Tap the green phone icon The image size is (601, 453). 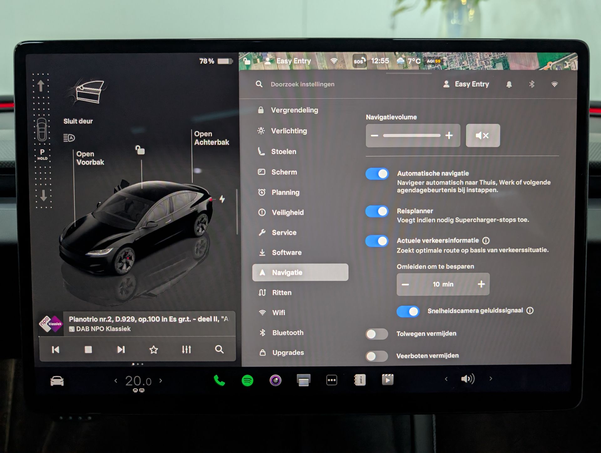click(219, 381)
